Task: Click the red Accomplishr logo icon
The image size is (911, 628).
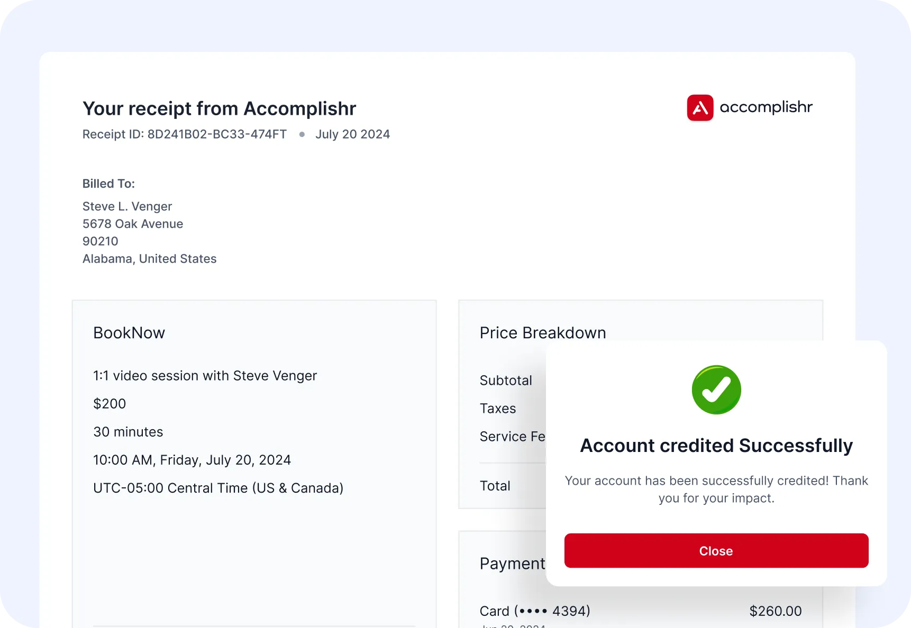Action: (700, 108)
